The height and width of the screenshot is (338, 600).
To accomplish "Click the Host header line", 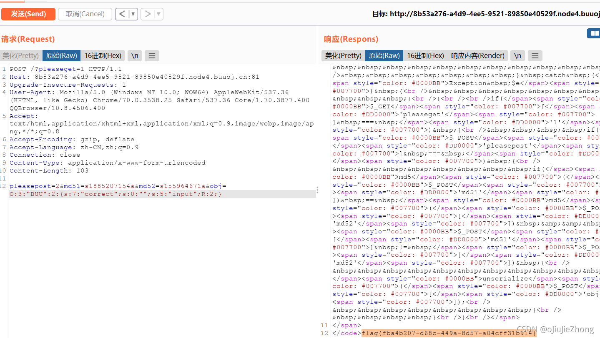I will tap(134, 77).
